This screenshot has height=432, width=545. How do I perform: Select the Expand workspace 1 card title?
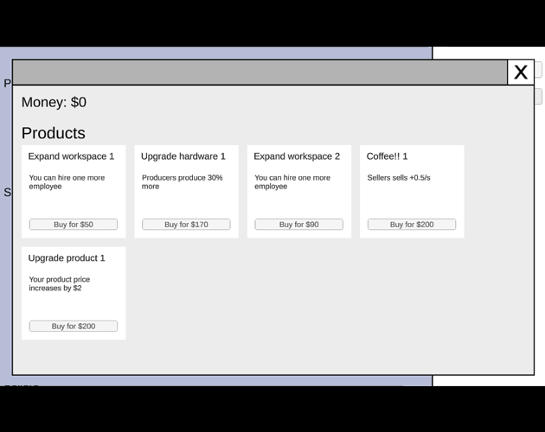(x=71, y=156)
